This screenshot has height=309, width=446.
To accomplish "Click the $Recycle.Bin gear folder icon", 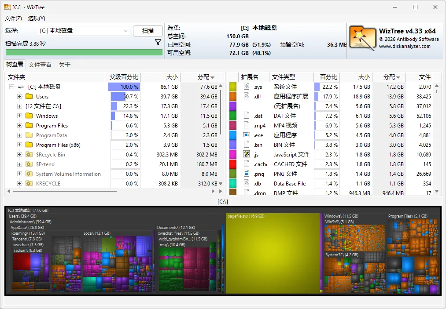I will [29, 154].
